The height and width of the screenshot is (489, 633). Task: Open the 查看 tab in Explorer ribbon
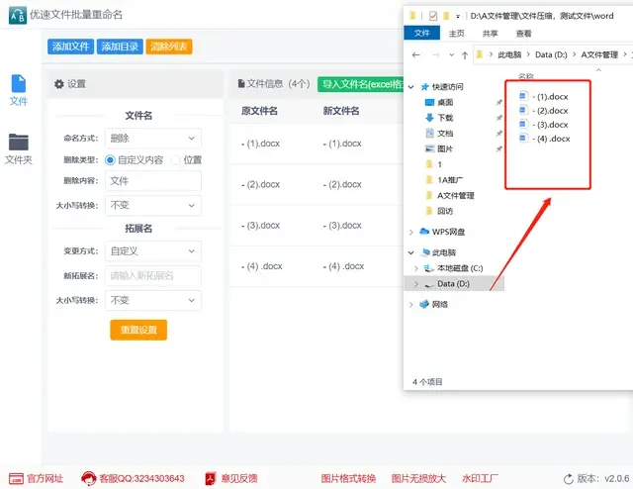point(523,33)
